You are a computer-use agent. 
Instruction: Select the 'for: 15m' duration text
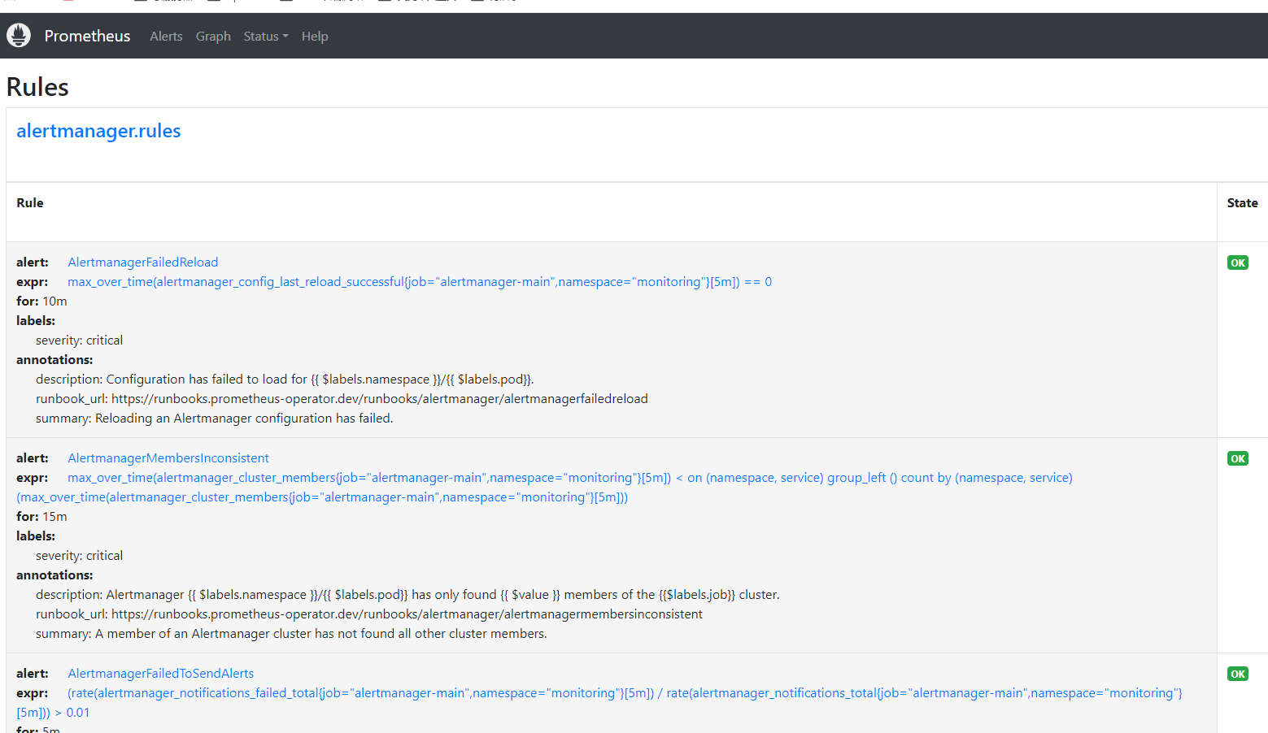pyautogui.click(x=41, y=517)
